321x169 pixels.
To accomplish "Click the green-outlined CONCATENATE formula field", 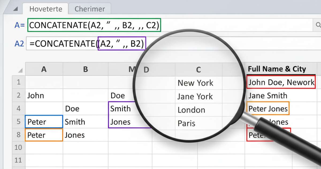I will [x=94, y=25].
